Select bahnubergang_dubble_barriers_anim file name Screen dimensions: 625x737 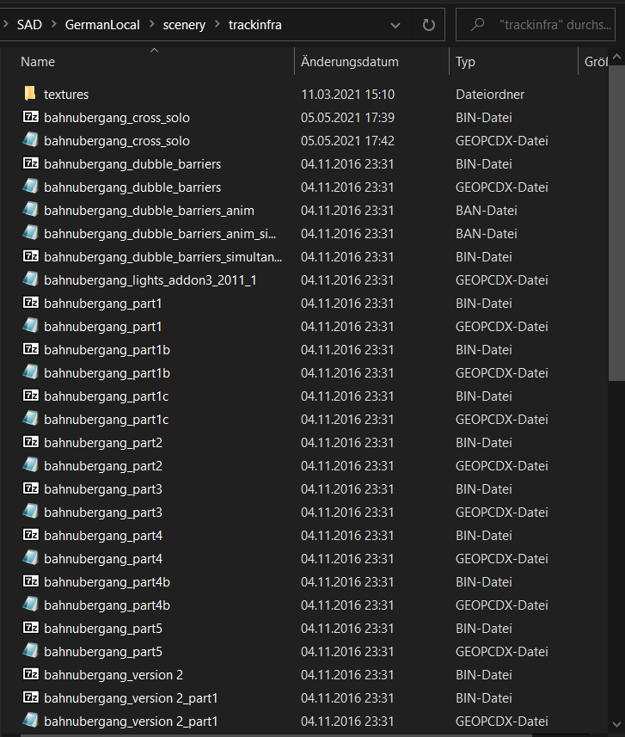[149, 210]
